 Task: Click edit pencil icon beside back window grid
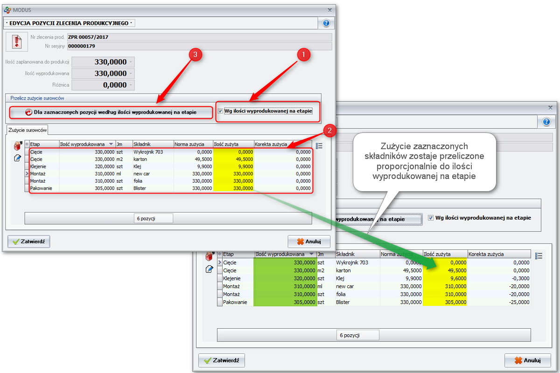point(210,269)
